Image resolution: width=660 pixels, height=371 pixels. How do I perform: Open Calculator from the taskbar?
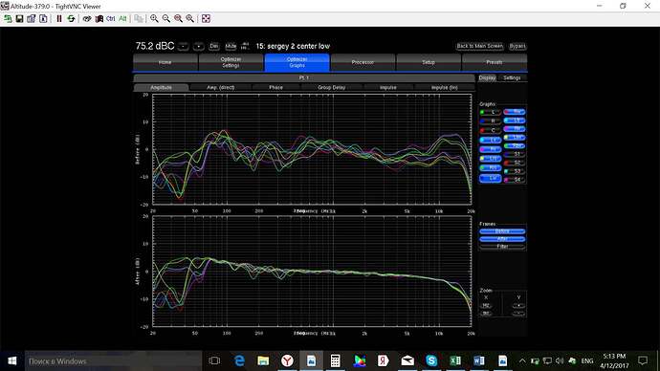[335, 360]
